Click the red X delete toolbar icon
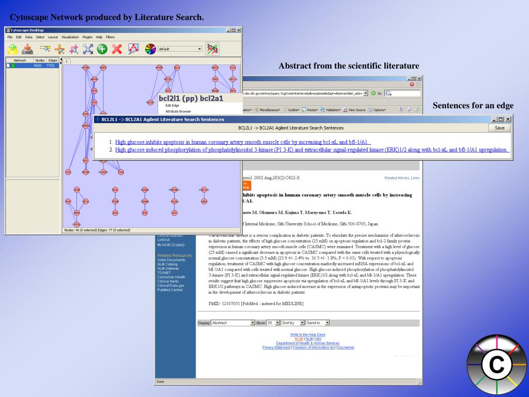 click(x=117, y=49)
